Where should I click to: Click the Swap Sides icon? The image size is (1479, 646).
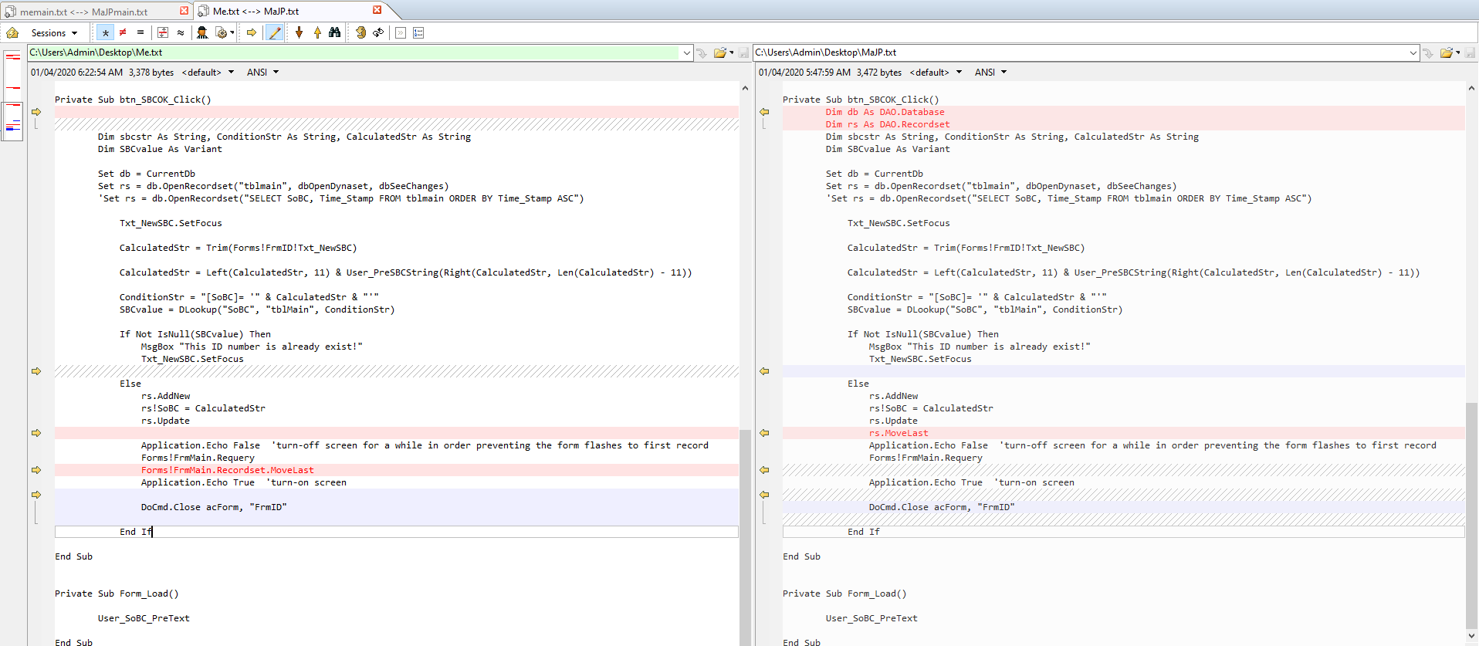click(378, 32)
